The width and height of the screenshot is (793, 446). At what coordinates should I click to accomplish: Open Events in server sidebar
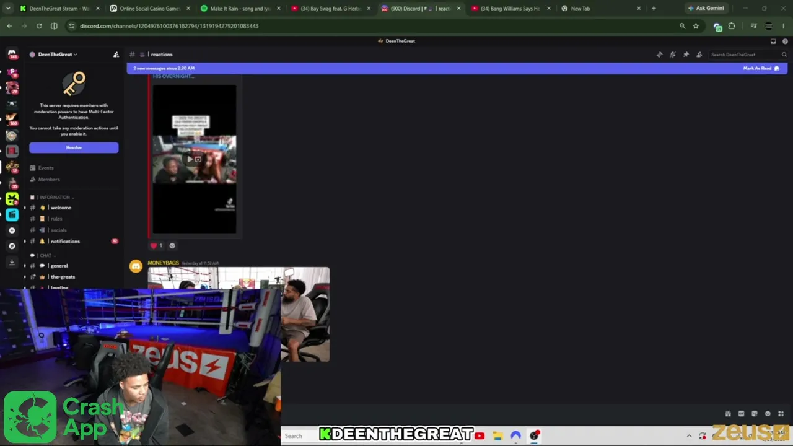46,168
